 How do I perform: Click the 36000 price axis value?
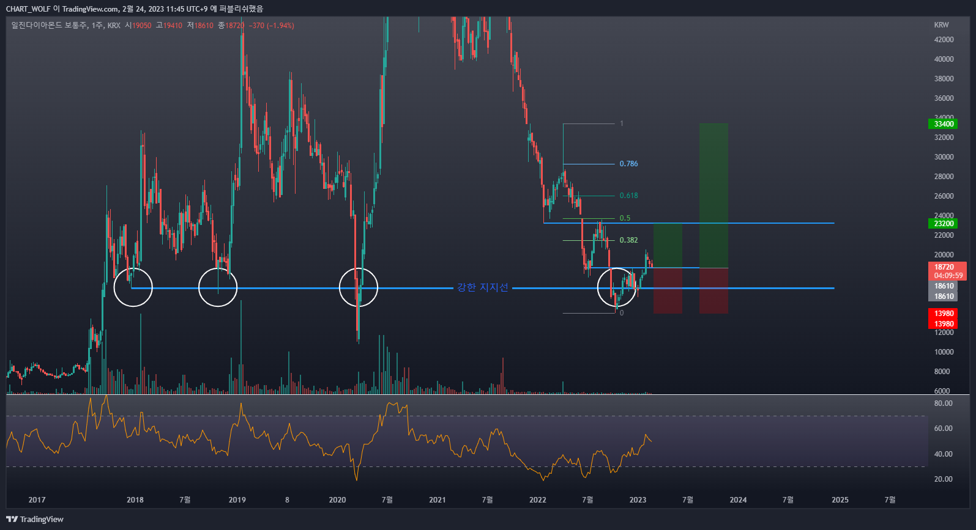[x=944, y=98]
